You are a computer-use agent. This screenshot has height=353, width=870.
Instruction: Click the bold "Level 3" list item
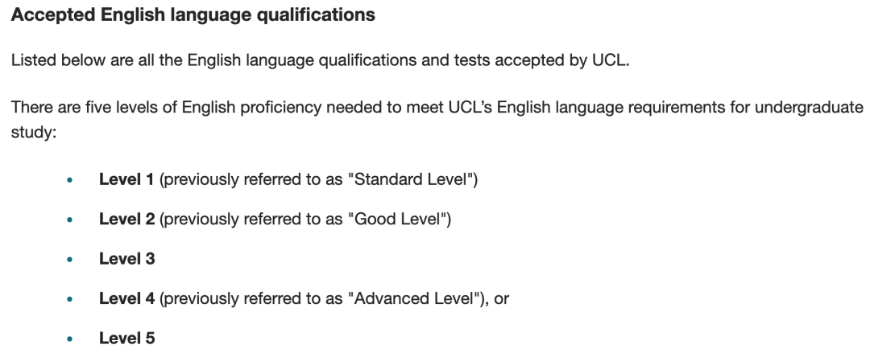[127, 259]
